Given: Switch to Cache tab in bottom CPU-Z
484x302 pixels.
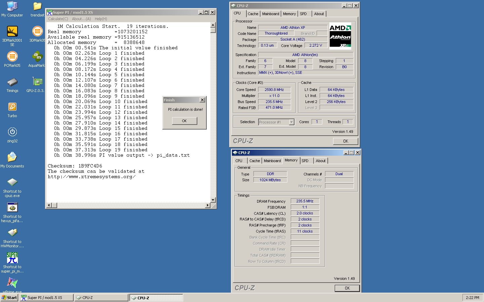Looking at the screenshot, I should click(x=255, y=161).
